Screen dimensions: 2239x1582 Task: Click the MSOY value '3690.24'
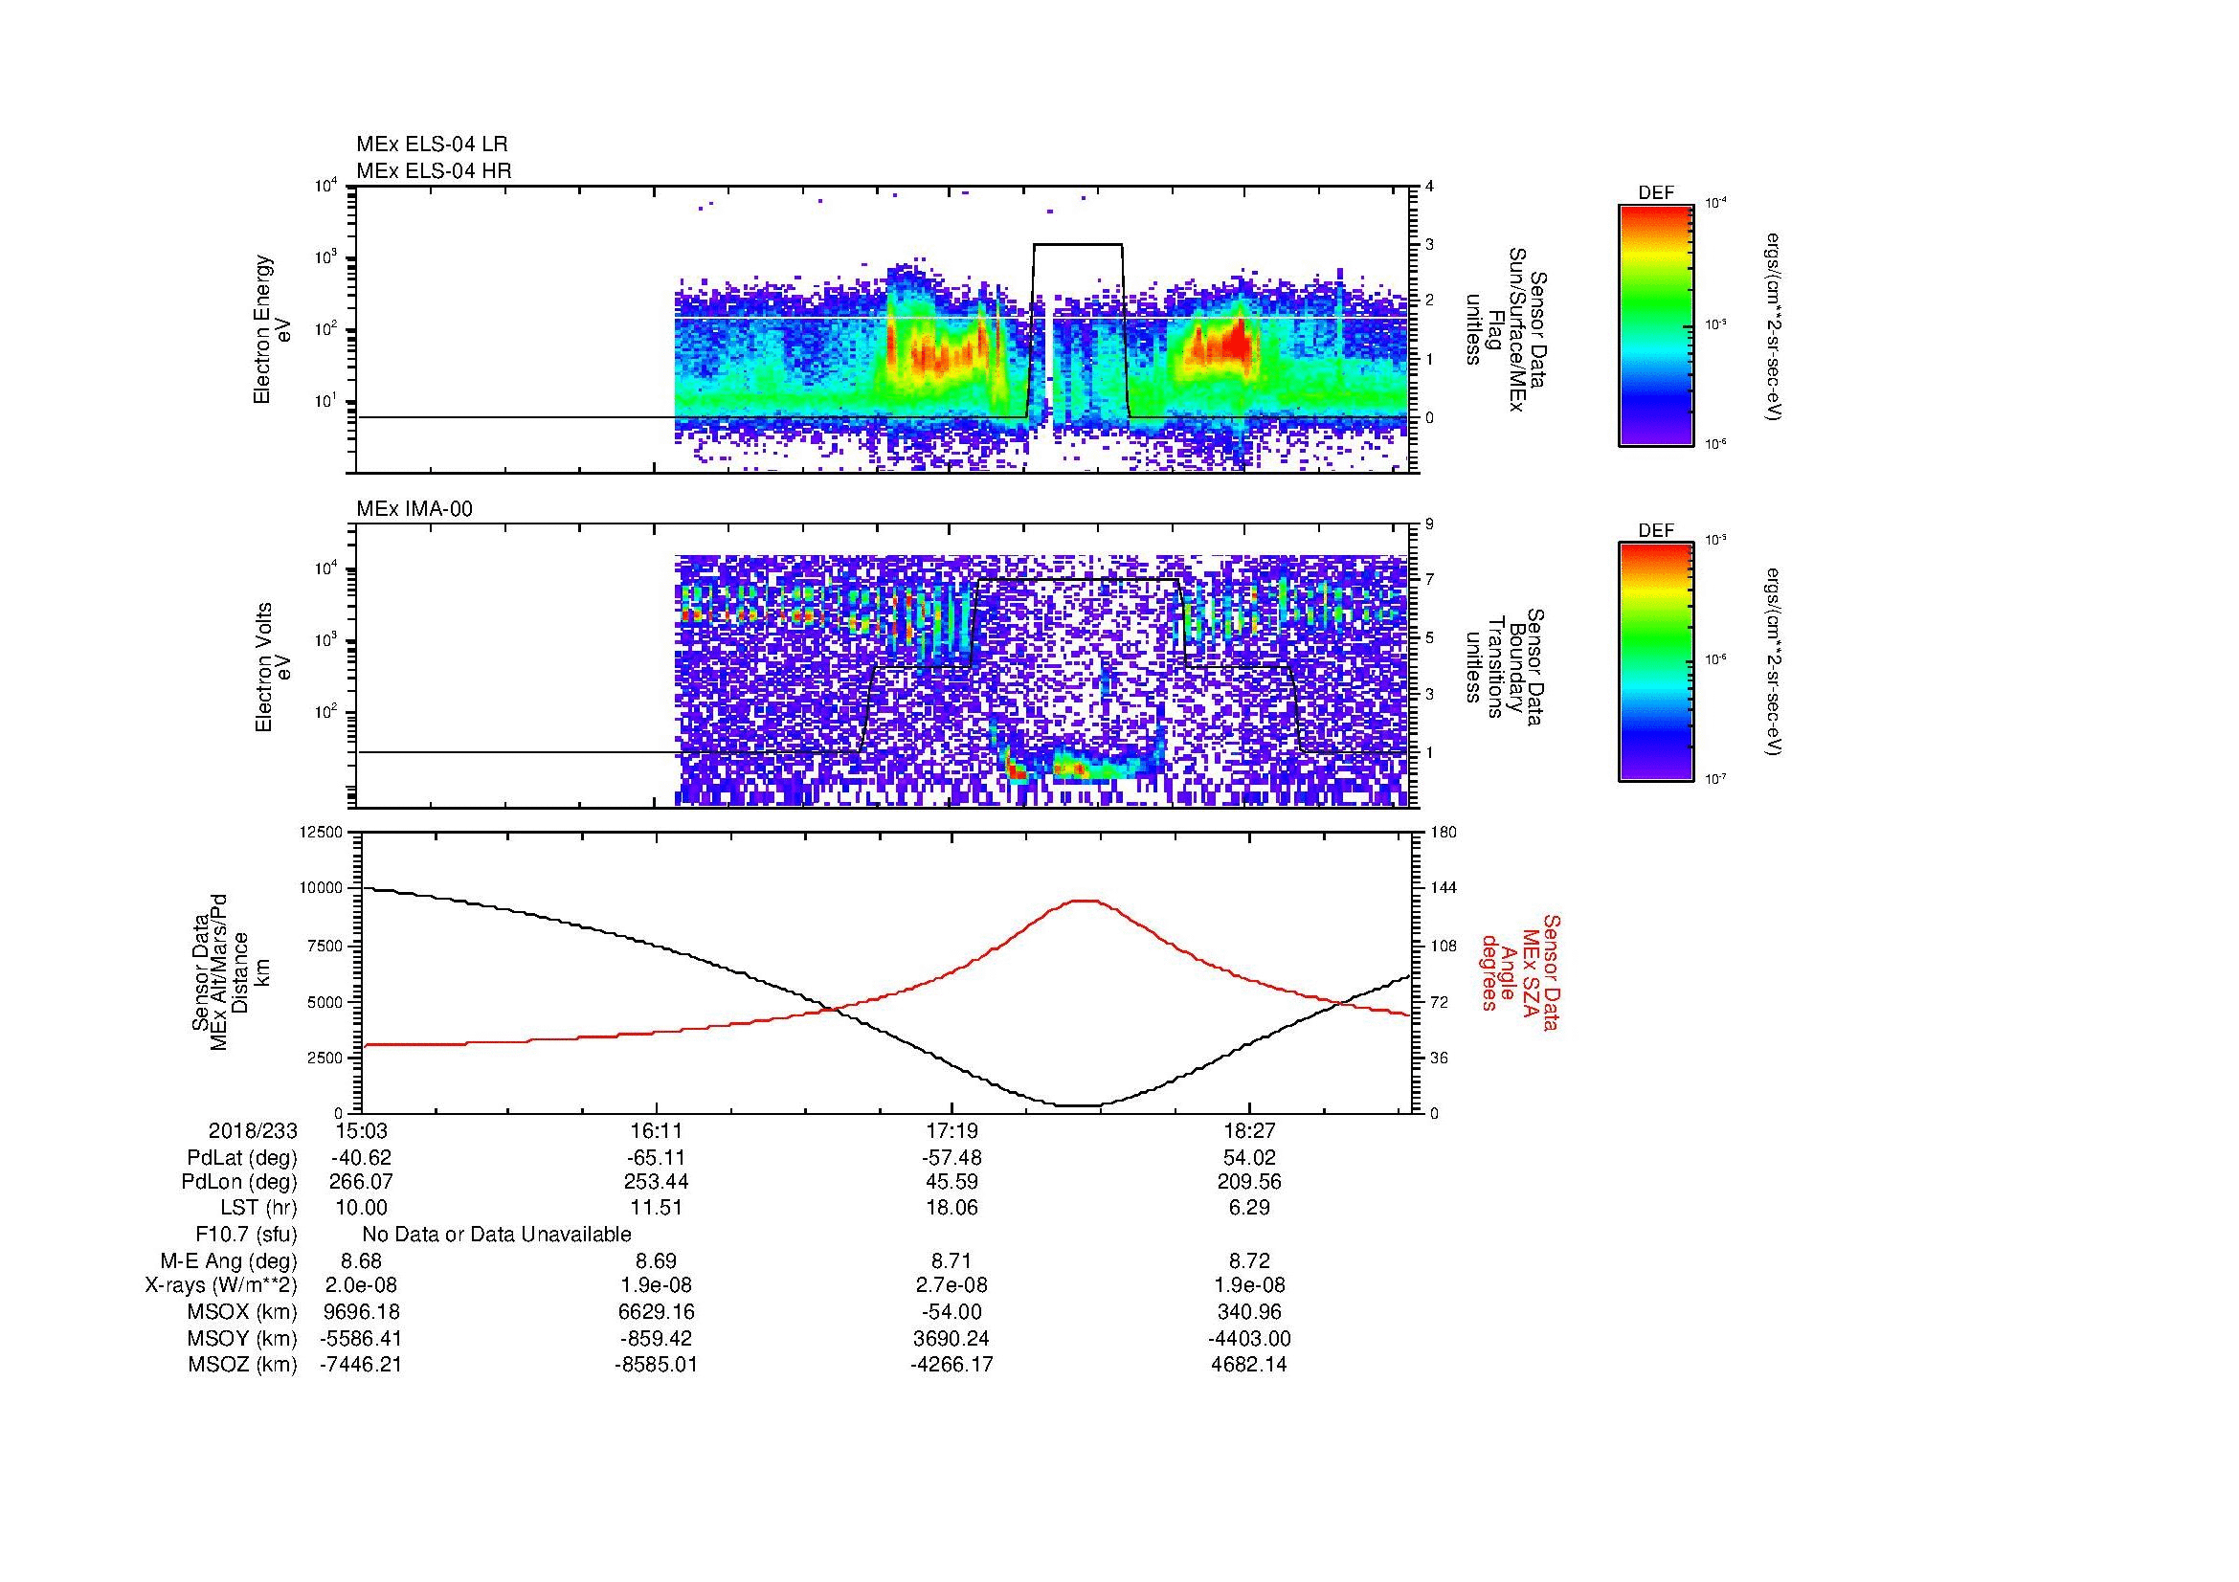tap(952, 1339)
